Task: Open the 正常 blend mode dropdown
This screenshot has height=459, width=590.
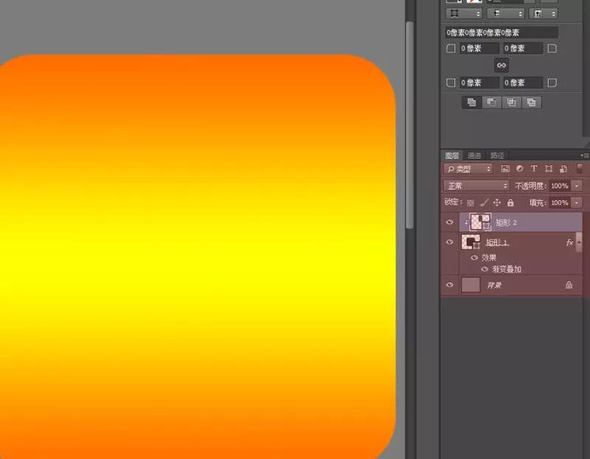Action: tap(476, 186)
